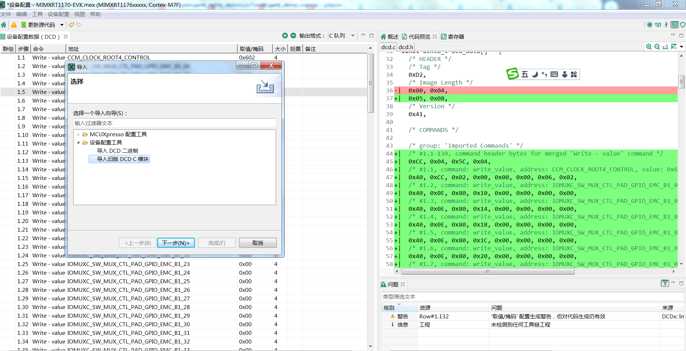Open the dropdown arrow next to 更新源代码

click(62, 25)
